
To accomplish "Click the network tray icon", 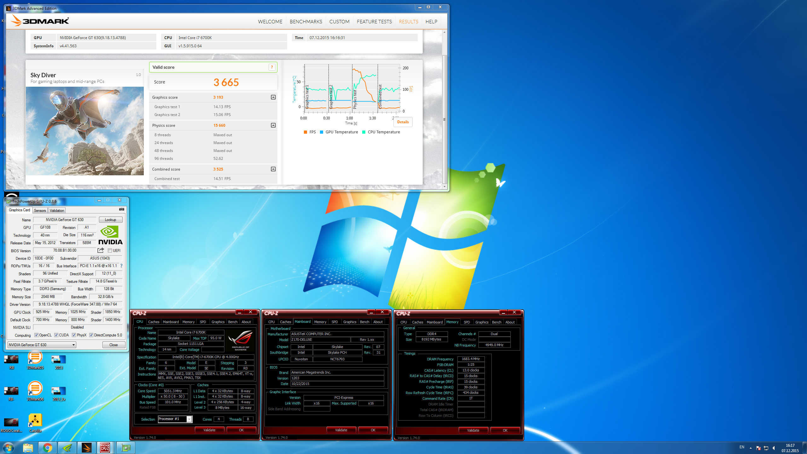I will [x=766, y=448].
